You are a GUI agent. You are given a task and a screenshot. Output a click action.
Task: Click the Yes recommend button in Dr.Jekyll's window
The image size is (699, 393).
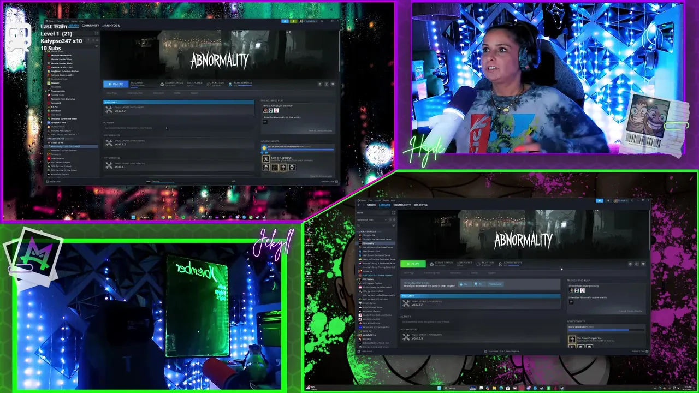click(x=465, y=284)
